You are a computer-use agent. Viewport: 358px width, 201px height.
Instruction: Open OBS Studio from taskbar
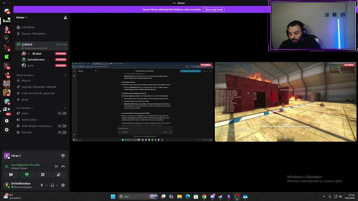click(237, 197)
